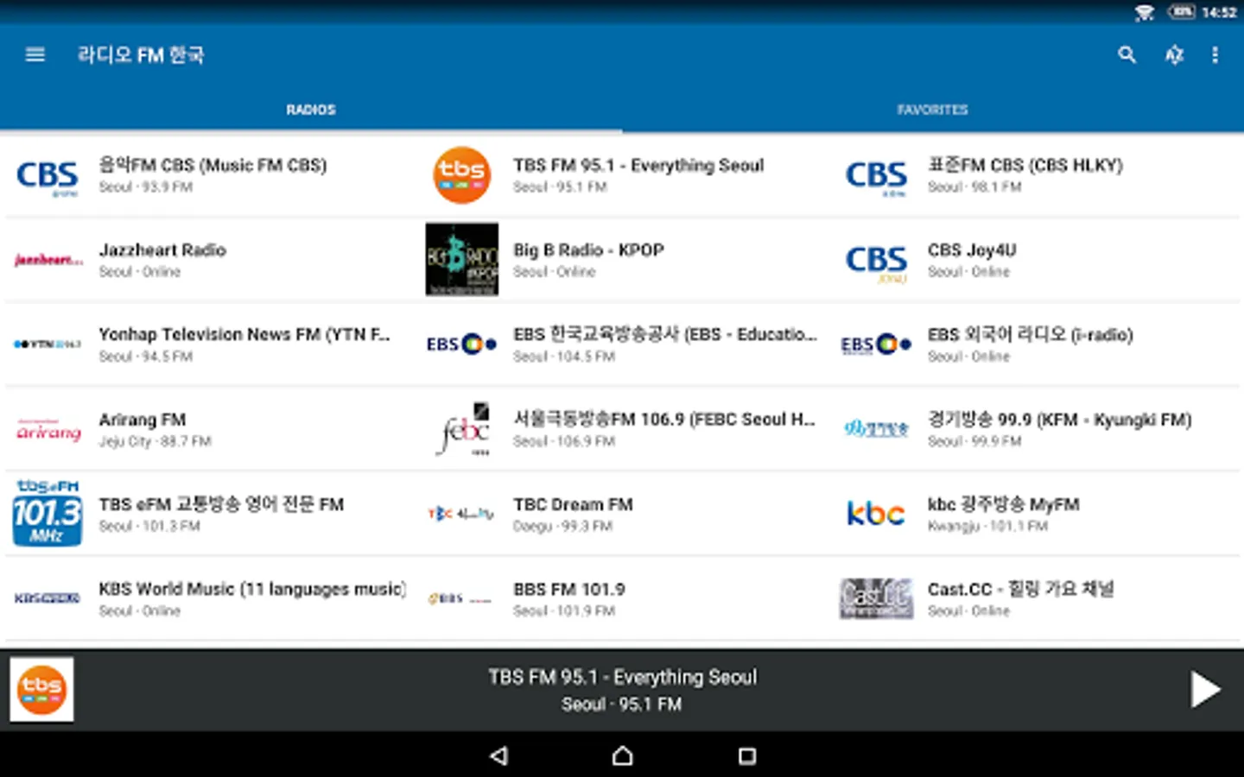Select Cast.CC - 힐링 가요 채널 station
Screen dimensions: 1244x777
click(1020, 589)
